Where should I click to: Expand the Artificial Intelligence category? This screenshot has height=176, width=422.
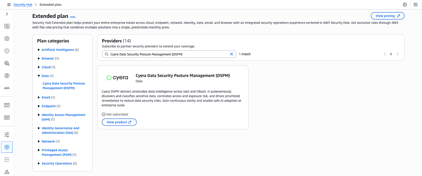tap(39, 50)
